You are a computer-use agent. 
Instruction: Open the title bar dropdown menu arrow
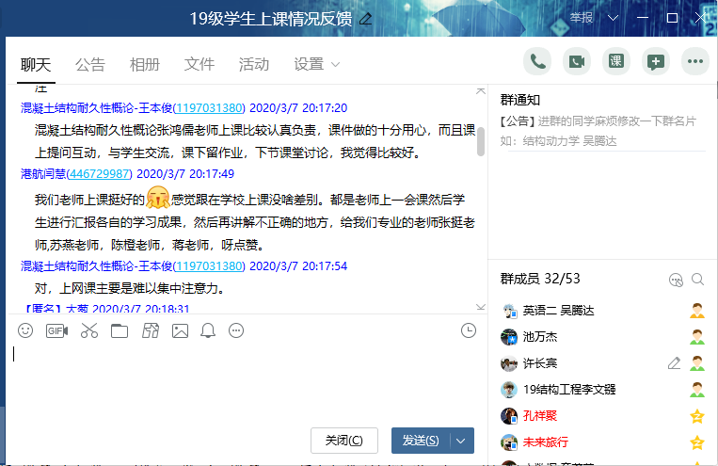pyautogui.click(x=614, y=18)
